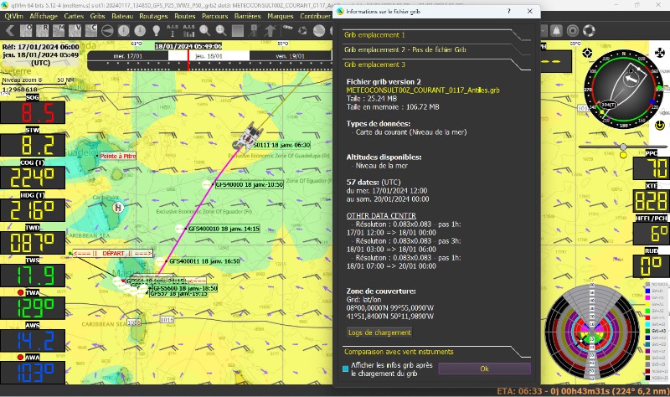Image resolution: width=670 pixels, height=397 pixels.
Task: Click the XTE 828 instrument display
Action: point(652,201)
